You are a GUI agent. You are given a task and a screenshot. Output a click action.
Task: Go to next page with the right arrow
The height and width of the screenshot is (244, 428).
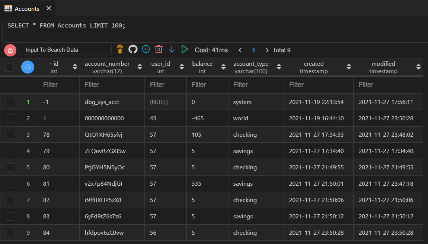pyautogui.click(x=267, y=50)
